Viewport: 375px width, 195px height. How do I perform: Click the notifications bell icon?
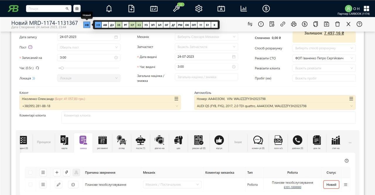pyautogui.click(x=109, y=8)
